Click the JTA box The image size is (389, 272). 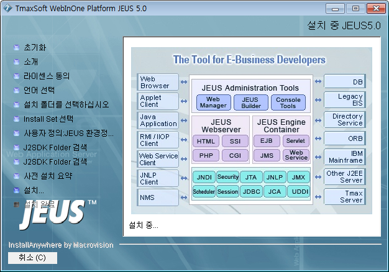251,177
